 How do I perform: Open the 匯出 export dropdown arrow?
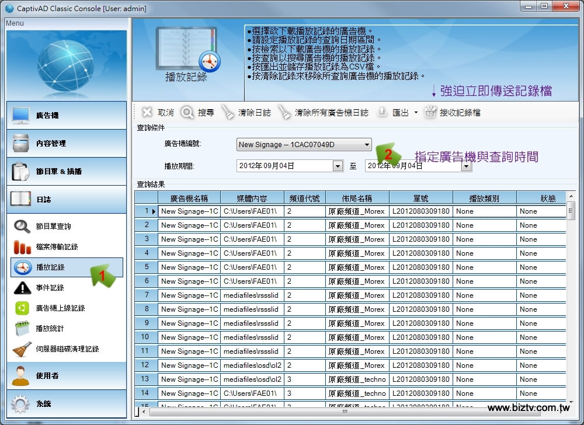[x=416, y=113]
